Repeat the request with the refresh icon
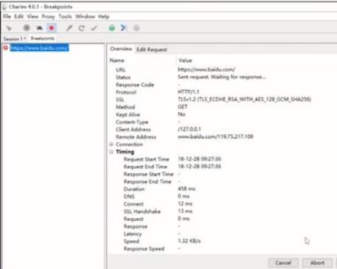The height and width of the screenshot is (269, 337). (82, 28)
